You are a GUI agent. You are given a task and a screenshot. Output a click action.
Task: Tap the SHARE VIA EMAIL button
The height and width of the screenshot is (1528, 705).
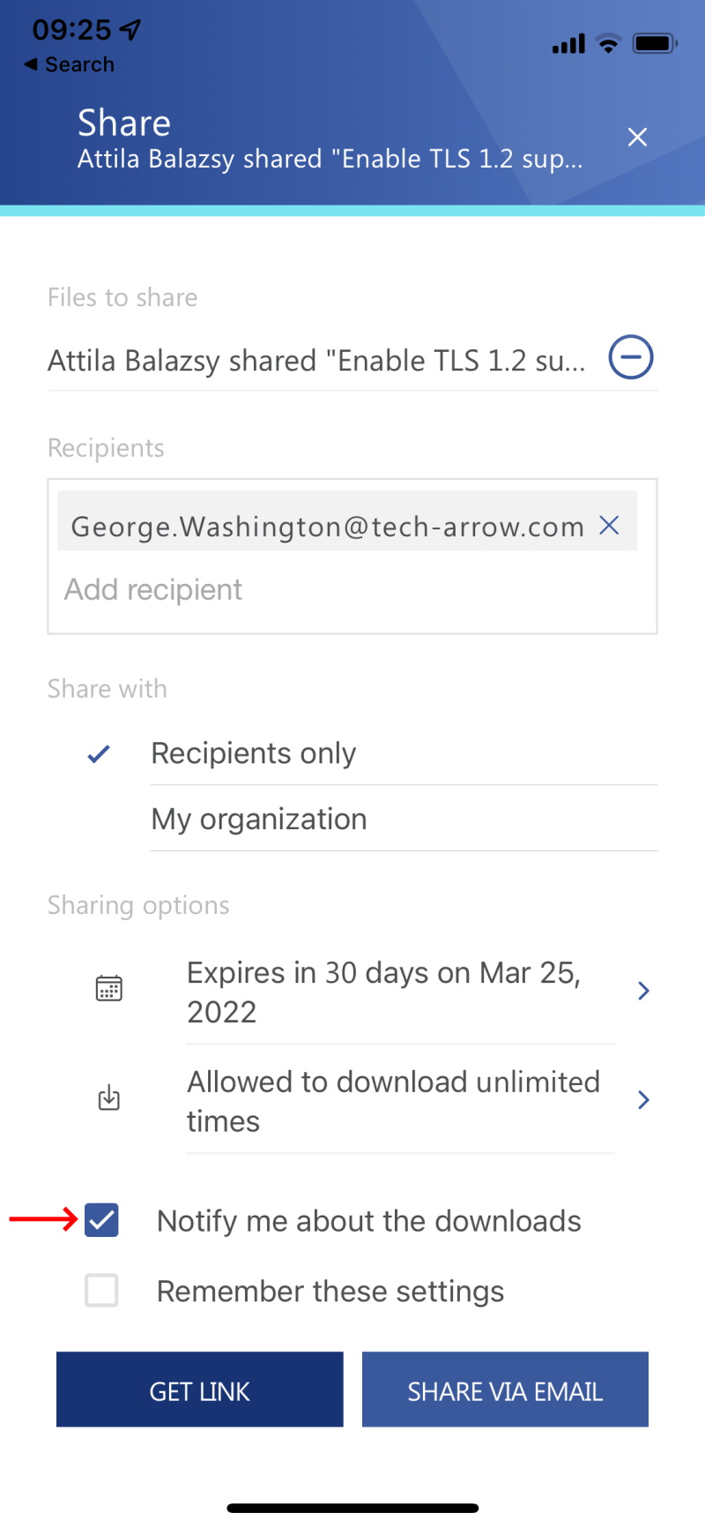pos(505,1389)
